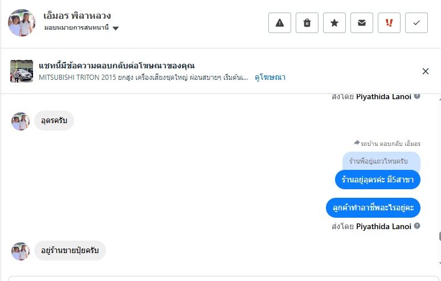Flag conversation with red exclamation icon

(x=389, y=23)
